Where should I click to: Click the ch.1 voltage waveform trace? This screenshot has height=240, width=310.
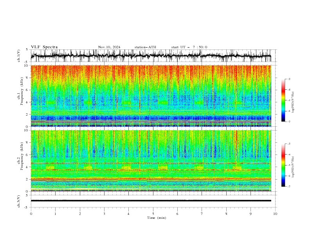(x=151, y=56)
